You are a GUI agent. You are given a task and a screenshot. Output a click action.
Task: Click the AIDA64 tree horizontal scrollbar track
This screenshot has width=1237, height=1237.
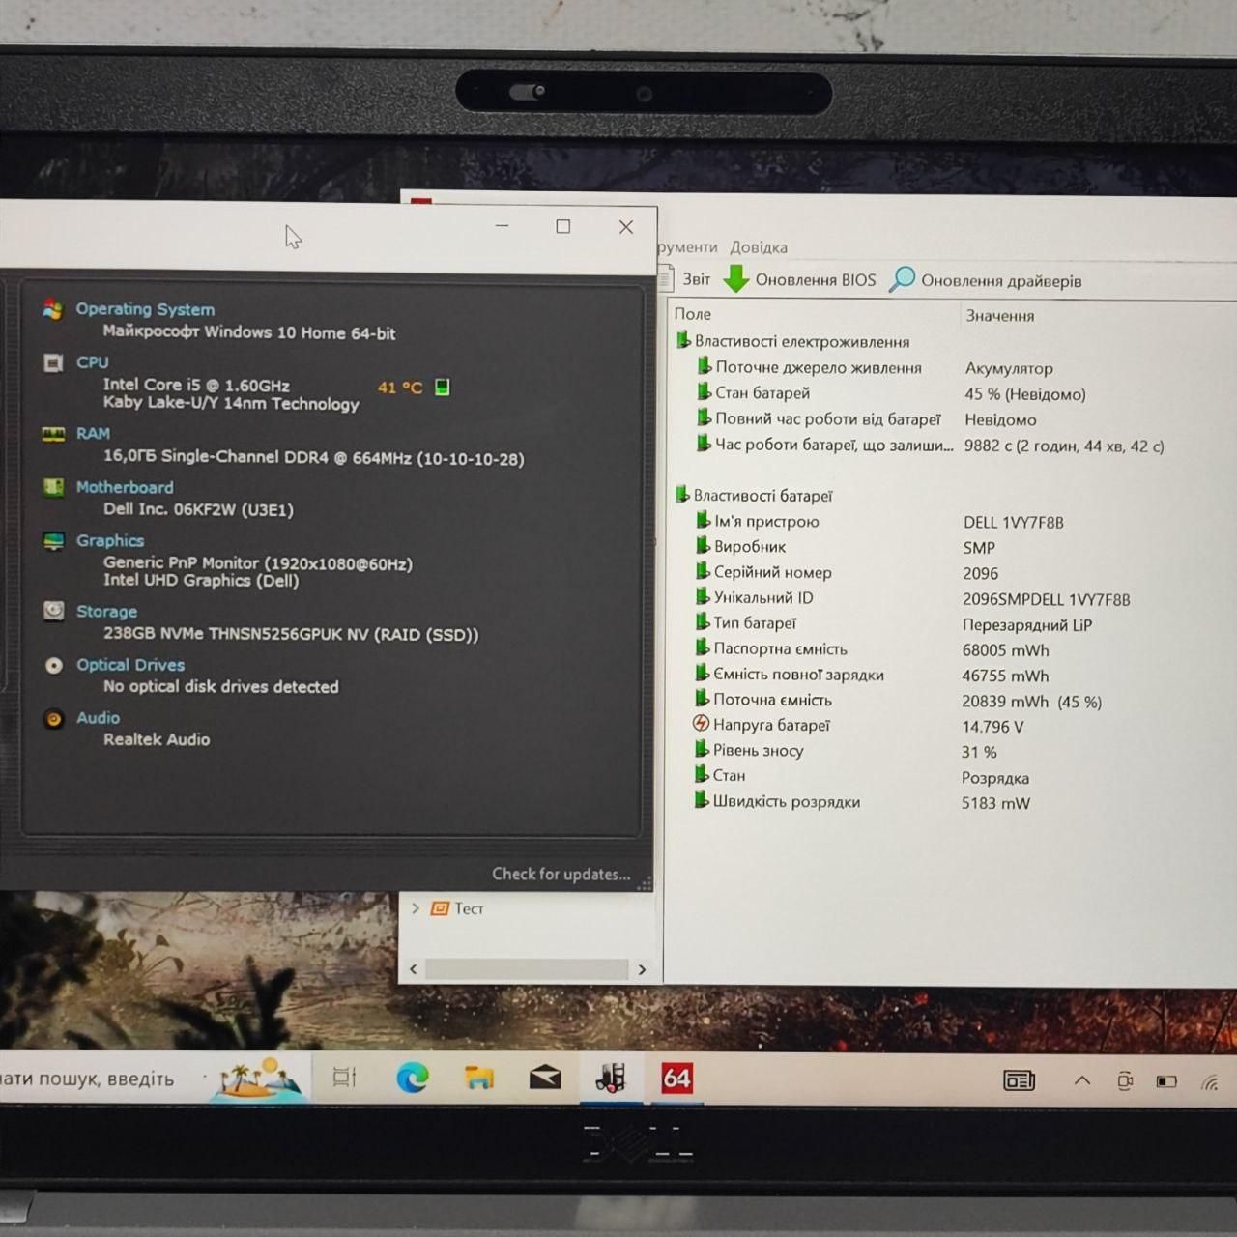pos(528,968)
